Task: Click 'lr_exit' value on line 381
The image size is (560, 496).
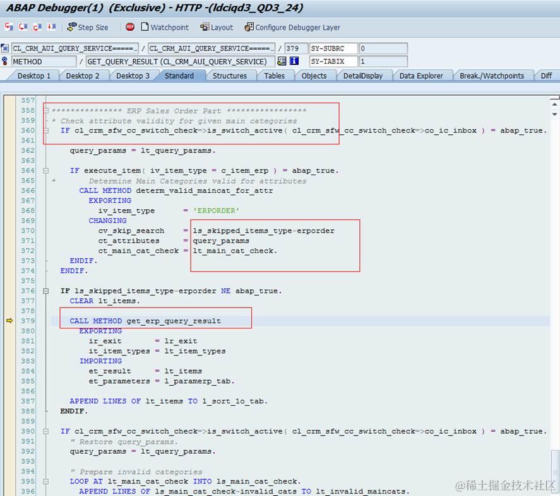Action: [181, 341]
